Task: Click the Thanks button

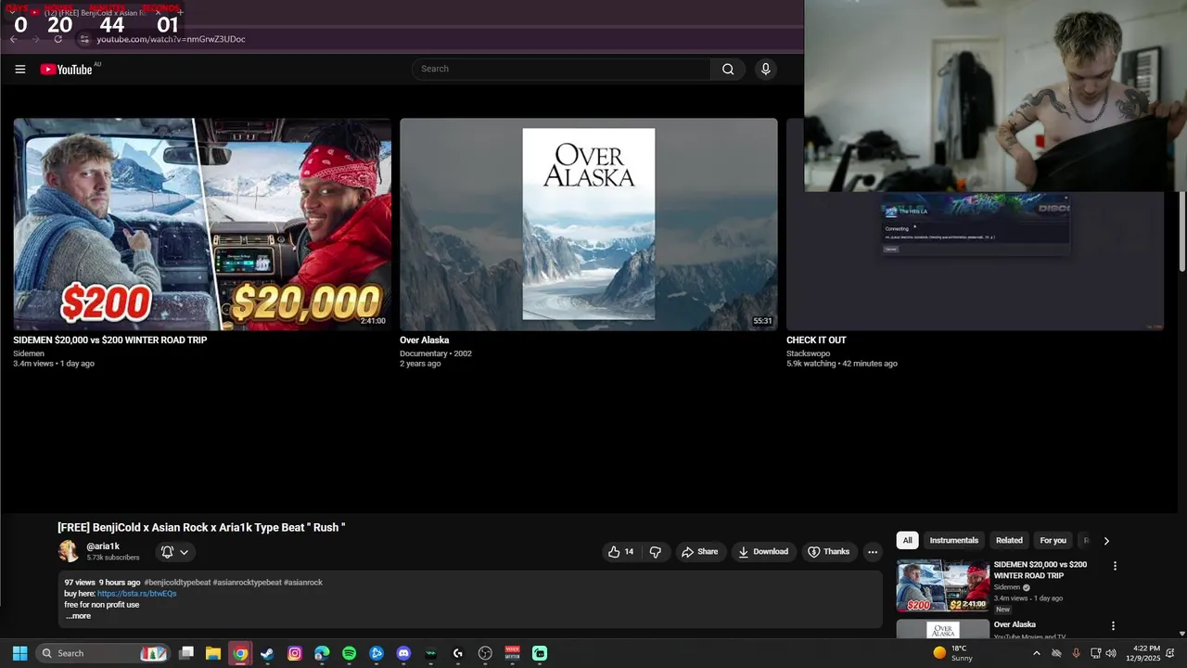Action: click(x=828, y=552)
